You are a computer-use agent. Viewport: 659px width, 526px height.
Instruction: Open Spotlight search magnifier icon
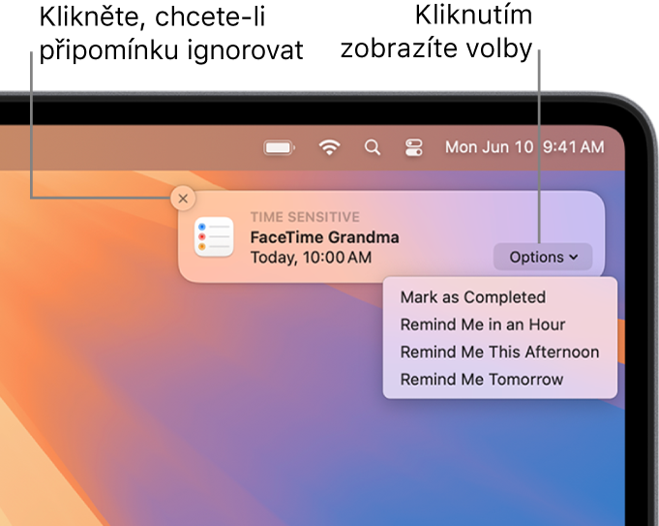pyautogui.click(x=372, y=147)
